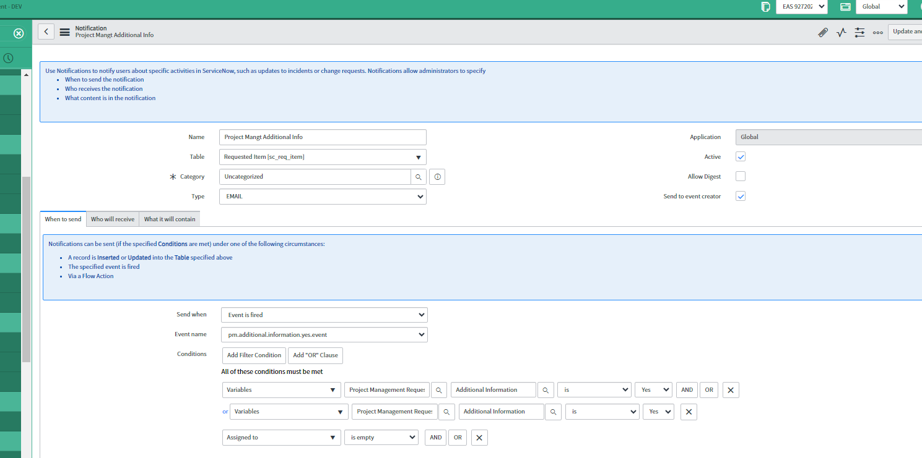The height and width of the screenshot is (458, 922).
Task: Open the second row 'is' operator dropdown
Action: (602, 412)
